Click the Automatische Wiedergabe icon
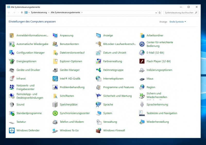The width and height of the screenshot is (206, 145). pyautogui.click(x=12, y=44)
